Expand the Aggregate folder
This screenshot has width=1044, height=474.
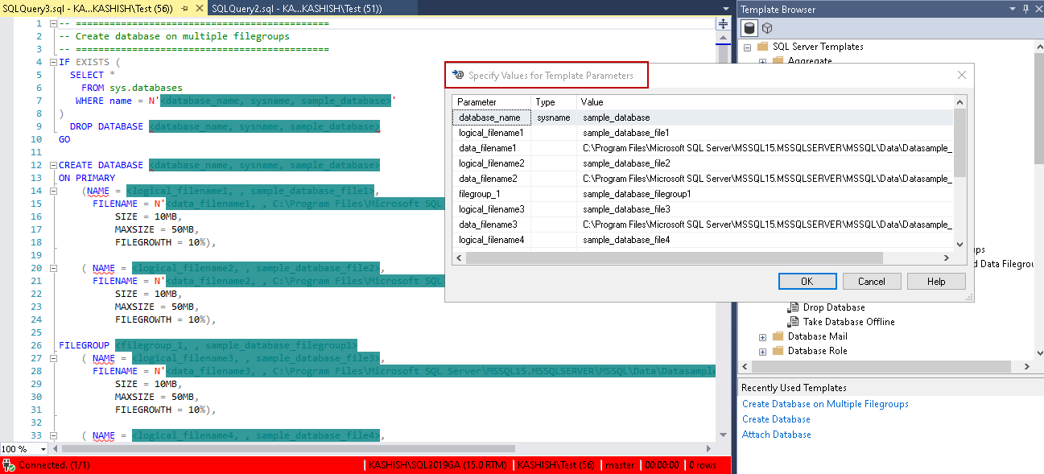(762, 61)
